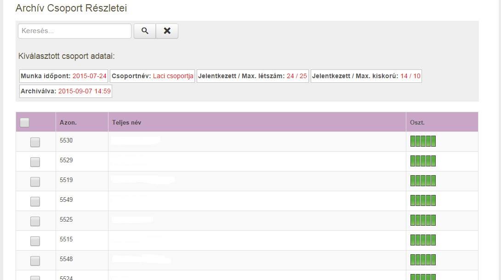This screenshot has height=280, width=501.
Task: Click the rating bars for row 5549
Action: [422, 200]
